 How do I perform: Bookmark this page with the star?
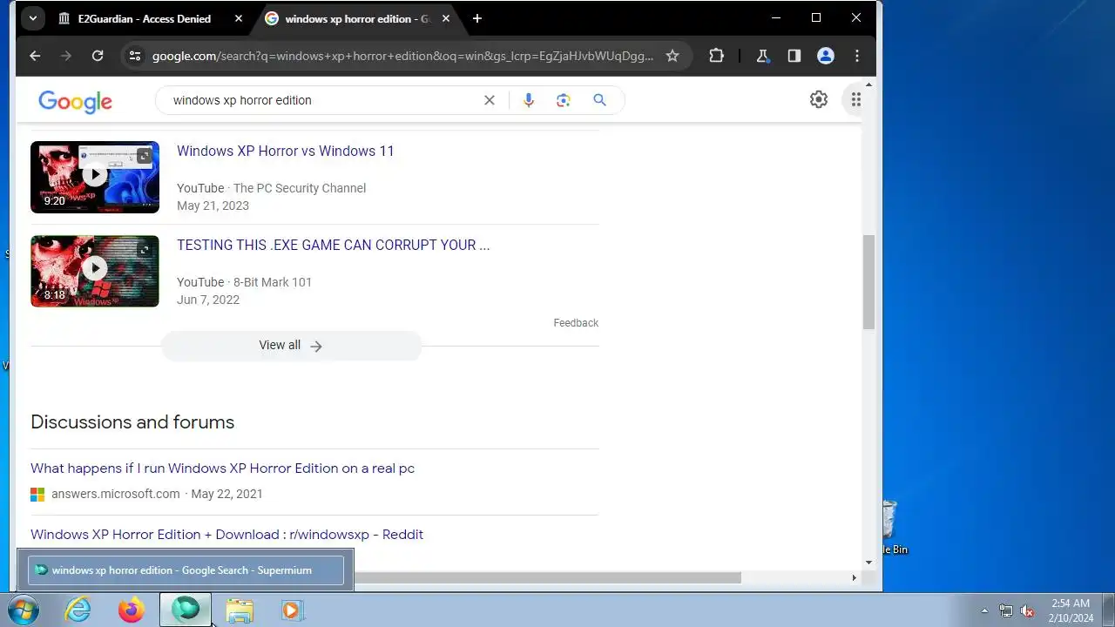672,56
